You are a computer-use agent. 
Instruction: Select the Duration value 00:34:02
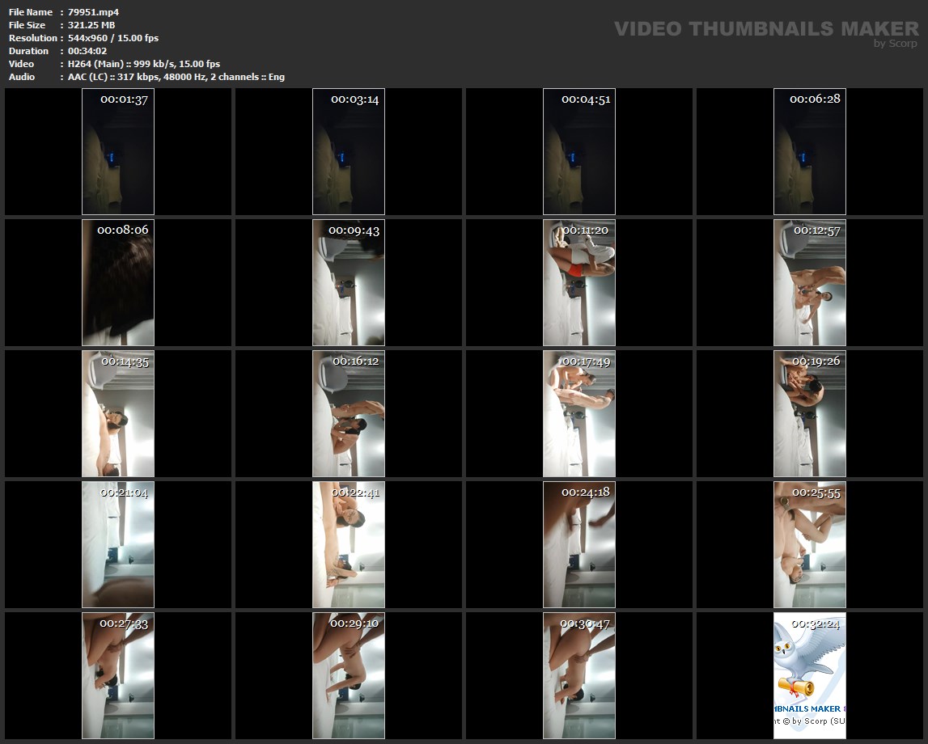pyautogui.click(x=87, y=51)
